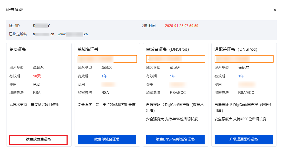
Task: Select the 通配符证书（DNSPod） card heading
Action: pyautogui.click(x=236, y=49)
